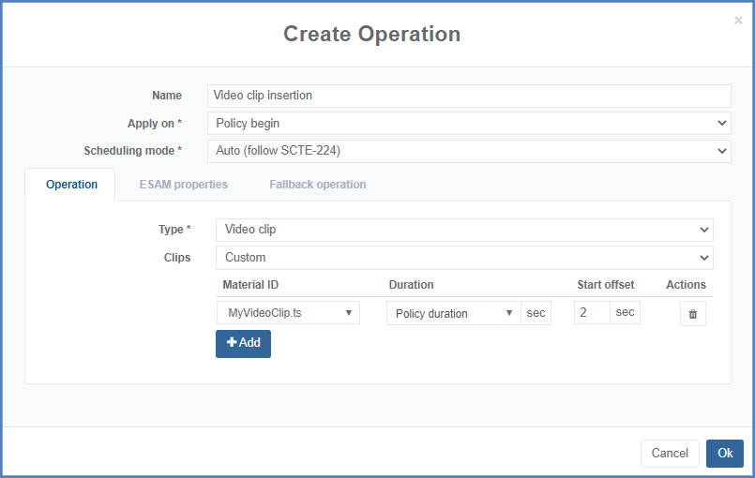The image size is (755, 478).
Task: Click the Name input field
Action: click(x=468, y=96)
